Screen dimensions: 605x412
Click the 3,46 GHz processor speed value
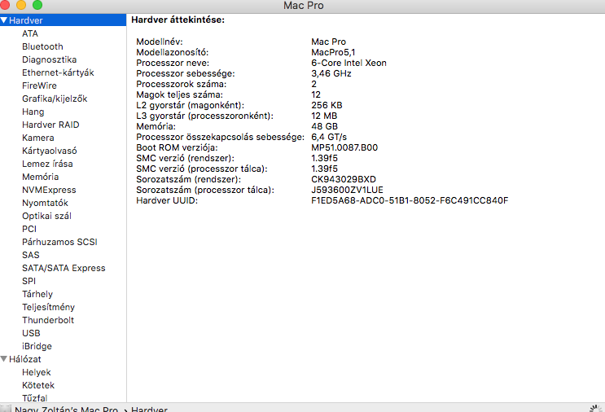331,73
